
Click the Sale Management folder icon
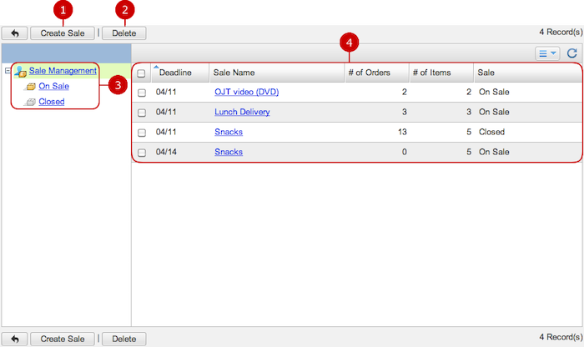[x=20, y=71]
